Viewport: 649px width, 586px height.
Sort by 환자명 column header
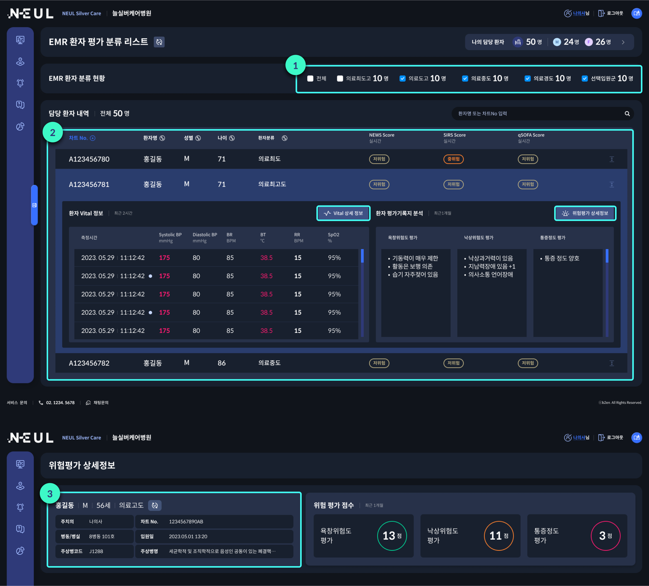coord(154,138)
